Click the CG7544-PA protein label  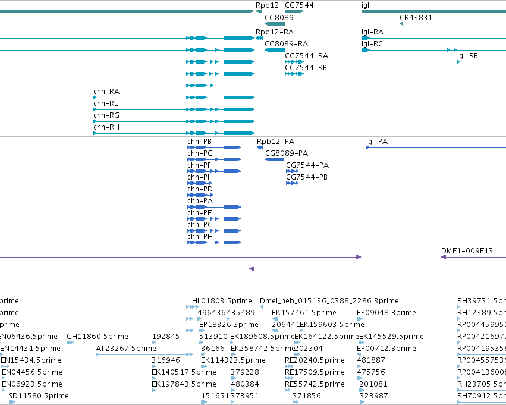coord(307,165)
